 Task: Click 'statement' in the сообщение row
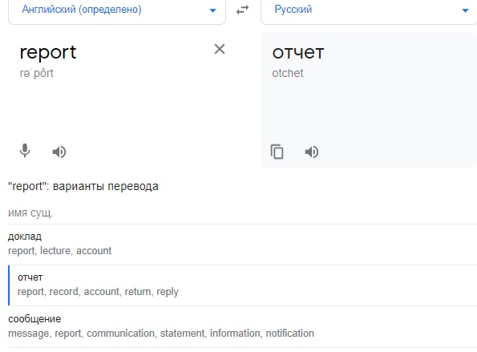[x=182, y=333]
